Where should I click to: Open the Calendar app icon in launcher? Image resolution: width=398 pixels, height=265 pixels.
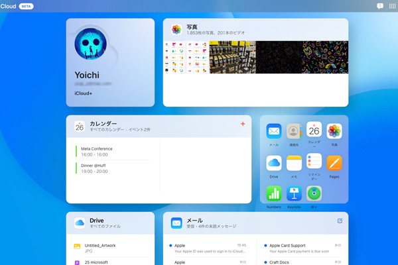(x=314, y=130)
